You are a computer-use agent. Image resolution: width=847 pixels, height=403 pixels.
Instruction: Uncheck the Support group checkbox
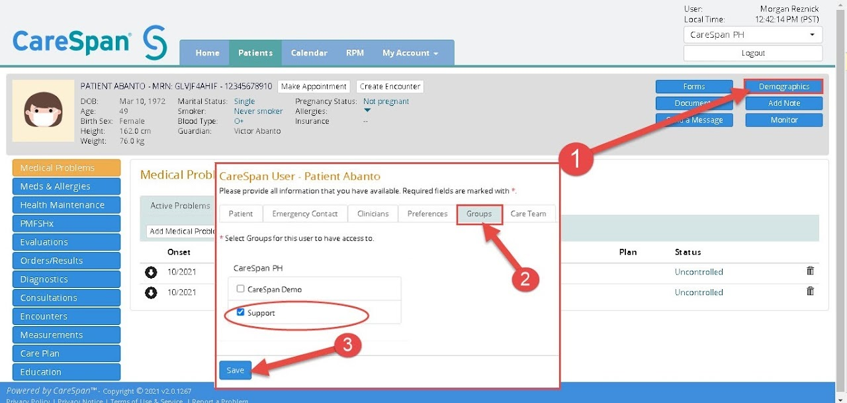241,312
